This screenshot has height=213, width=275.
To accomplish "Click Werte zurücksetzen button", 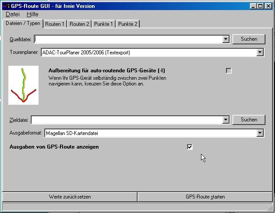I will pyautogui.click(x=70, y=197).
